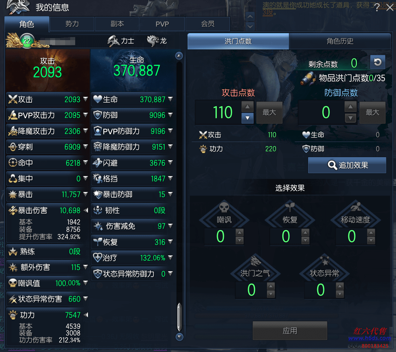396x352 pixels.
Task: Click the stat list vertical scrollbar handle
Action: 179,317
